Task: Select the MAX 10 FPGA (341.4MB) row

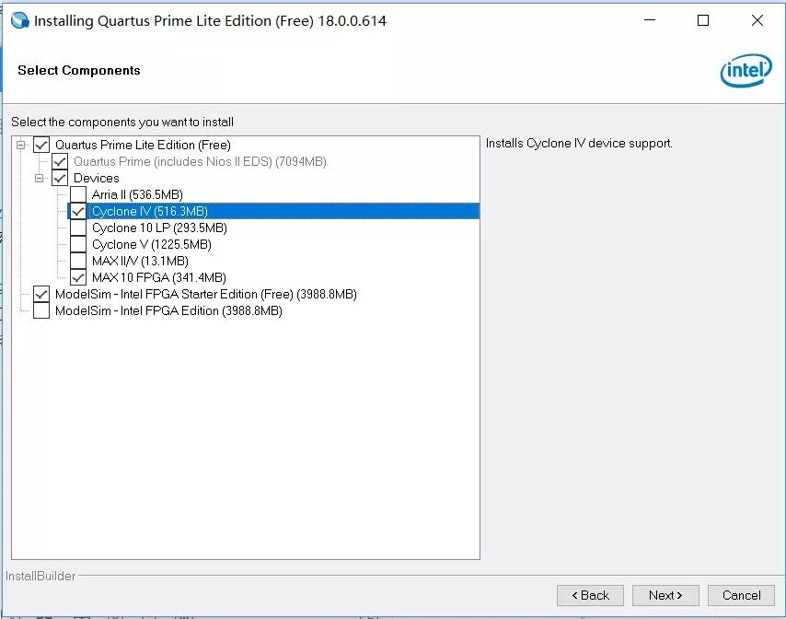Action: (159, 277)
